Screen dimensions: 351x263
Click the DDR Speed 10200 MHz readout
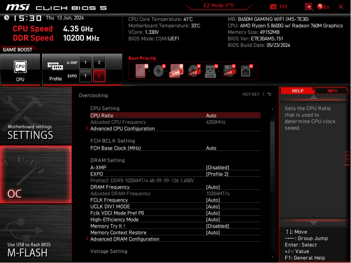click(56, 38)
